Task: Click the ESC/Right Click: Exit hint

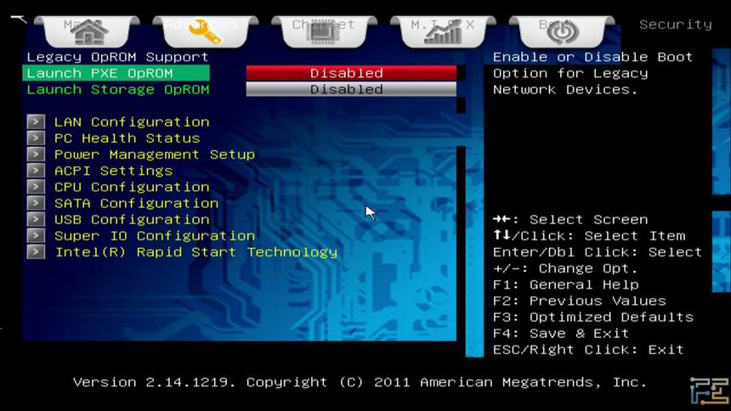Action: (588, 350)
